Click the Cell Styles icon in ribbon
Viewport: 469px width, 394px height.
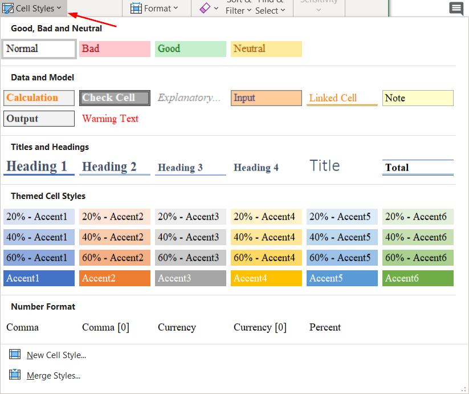click(9, 9)
